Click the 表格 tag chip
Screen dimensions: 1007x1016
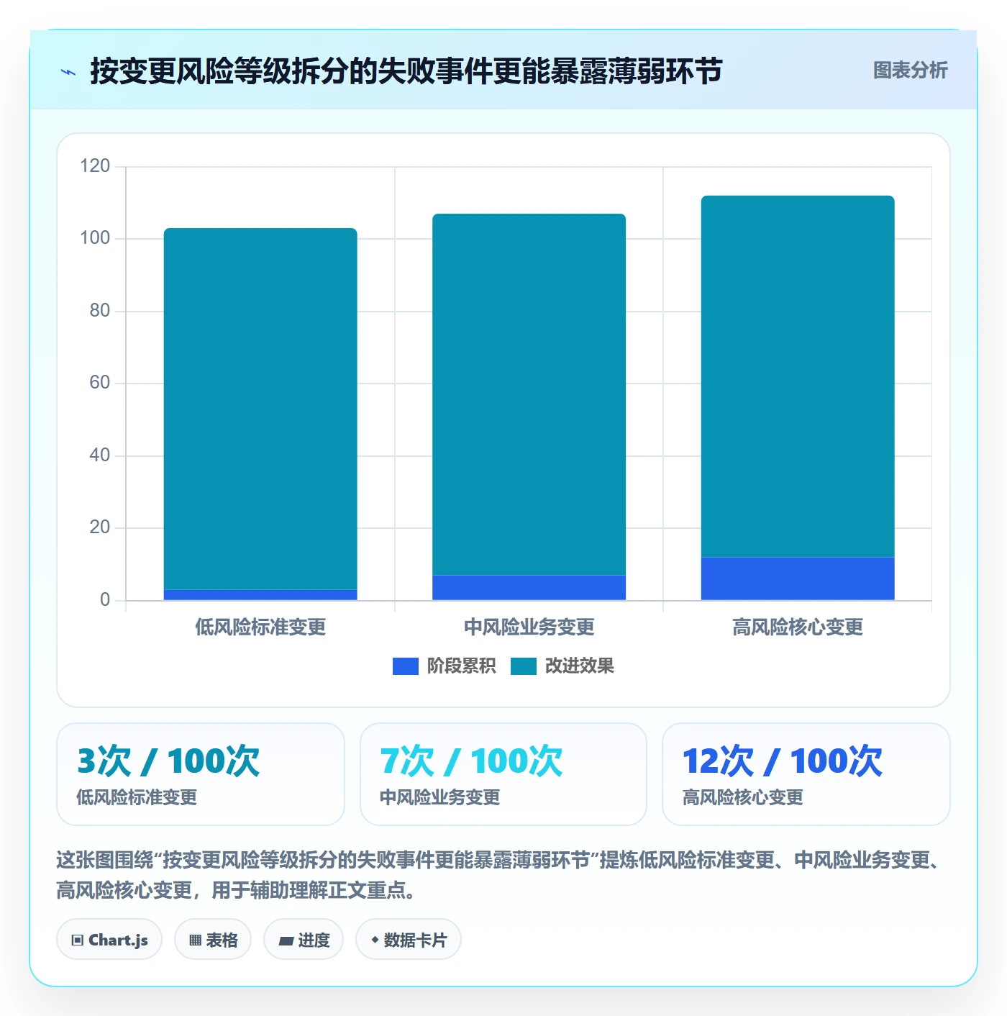213,940
